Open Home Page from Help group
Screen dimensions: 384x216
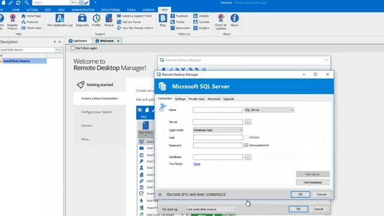[31, 16]
